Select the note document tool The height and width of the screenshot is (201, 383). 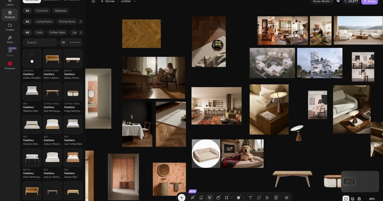pyautogui.click(x=276, y=197)
